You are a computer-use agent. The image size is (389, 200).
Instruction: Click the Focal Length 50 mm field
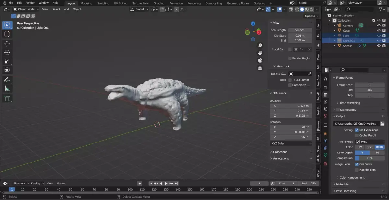tap(300, 30)
